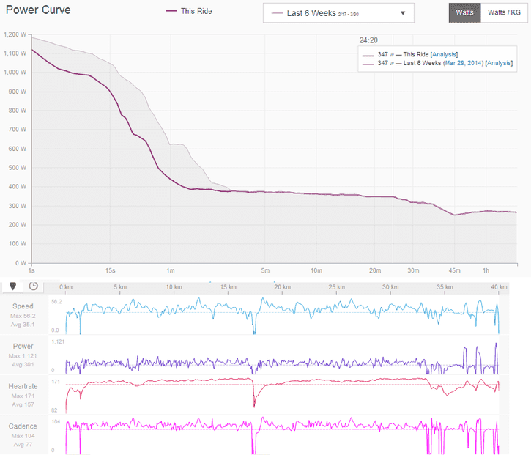This screenshot has width=531, height=455.
Task: Click the '1,200 W' y-axis label
Action: 15,34
